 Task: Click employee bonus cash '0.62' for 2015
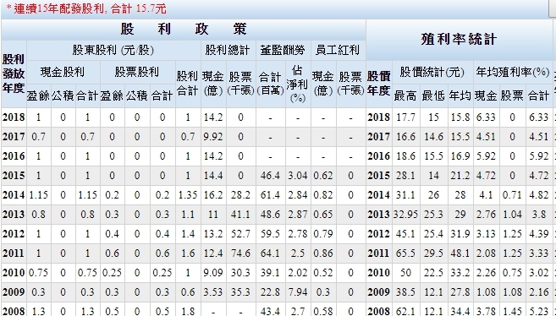323,176
